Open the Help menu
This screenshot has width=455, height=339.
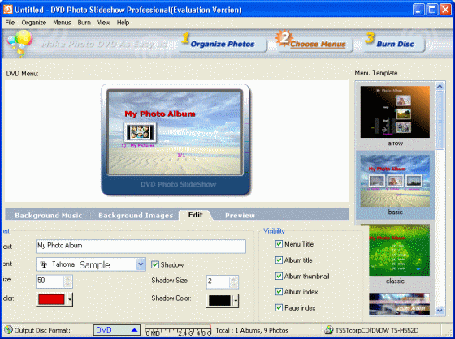tap(123, 23)
